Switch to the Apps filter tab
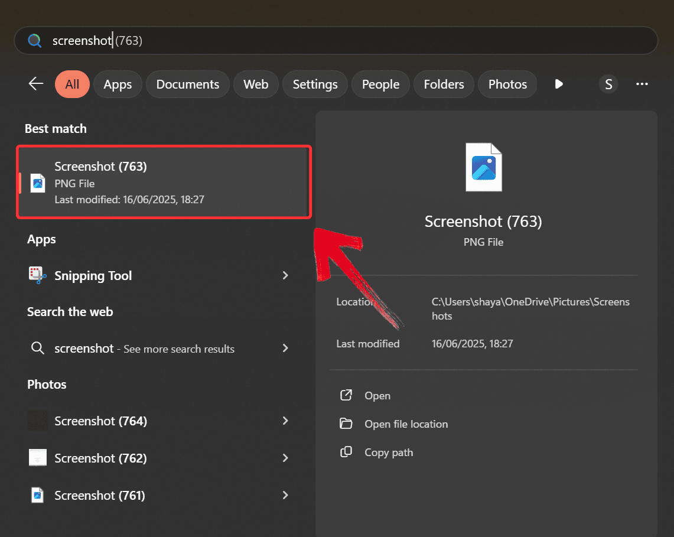674x537 pixels. (x=118, y=84)
